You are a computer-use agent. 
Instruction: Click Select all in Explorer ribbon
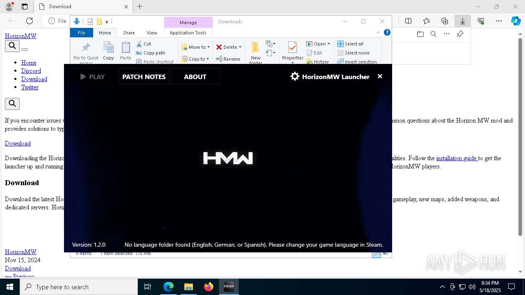(350, 44)
